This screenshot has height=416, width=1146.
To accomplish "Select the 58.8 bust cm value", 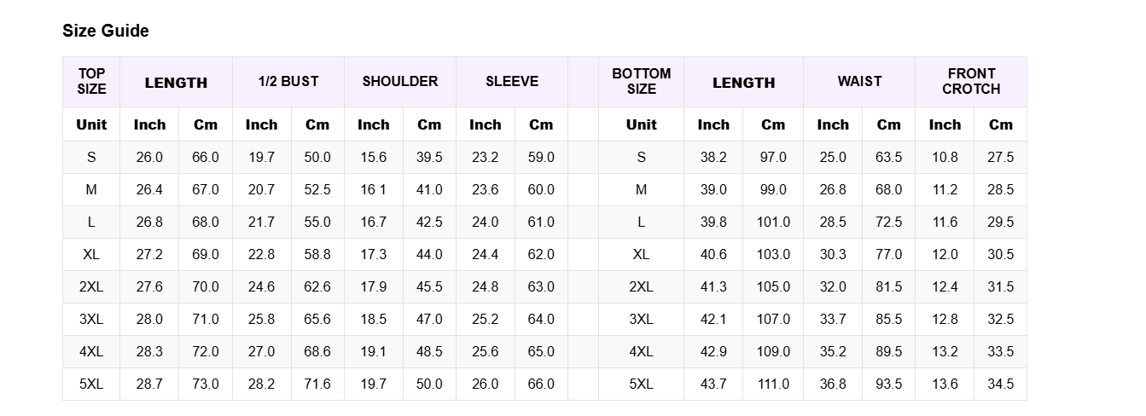I will coord(317,254).
